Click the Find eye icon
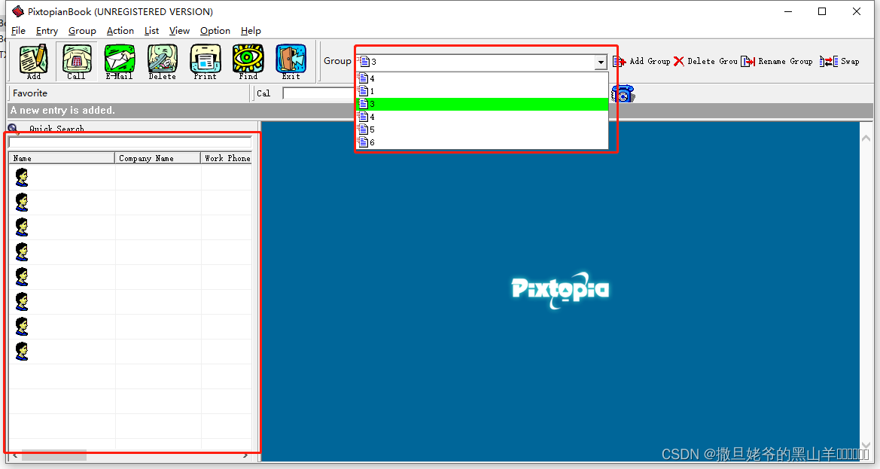Image resolution: width=880 pixels, height=469 pixels. (248, 61)
